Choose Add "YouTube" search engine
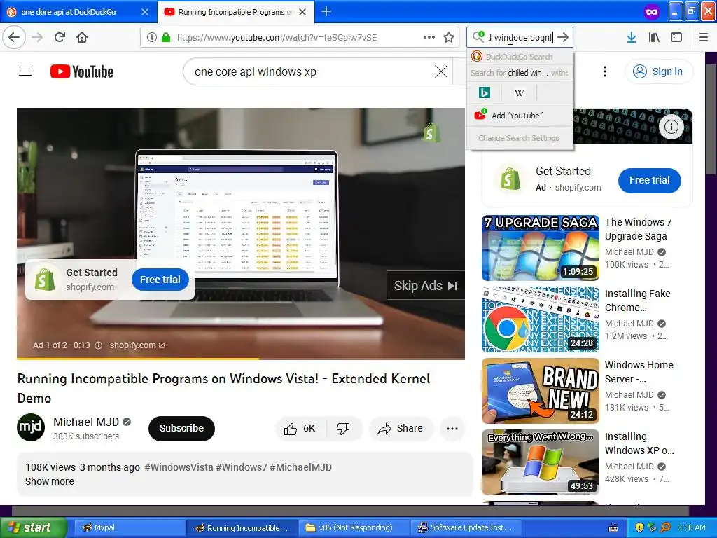Viewport: 717px width, 538px height. pos(520,116)
